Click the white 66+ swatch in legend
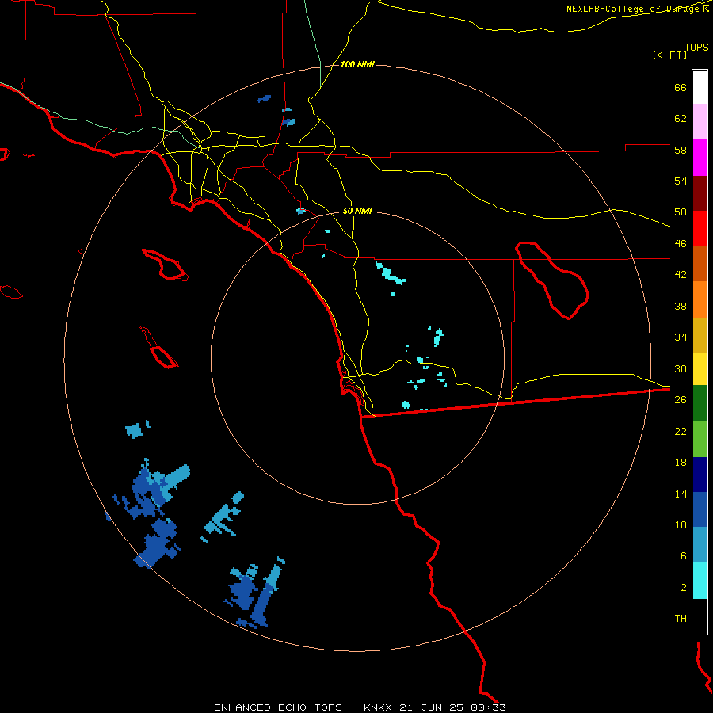 pos(700,87)
